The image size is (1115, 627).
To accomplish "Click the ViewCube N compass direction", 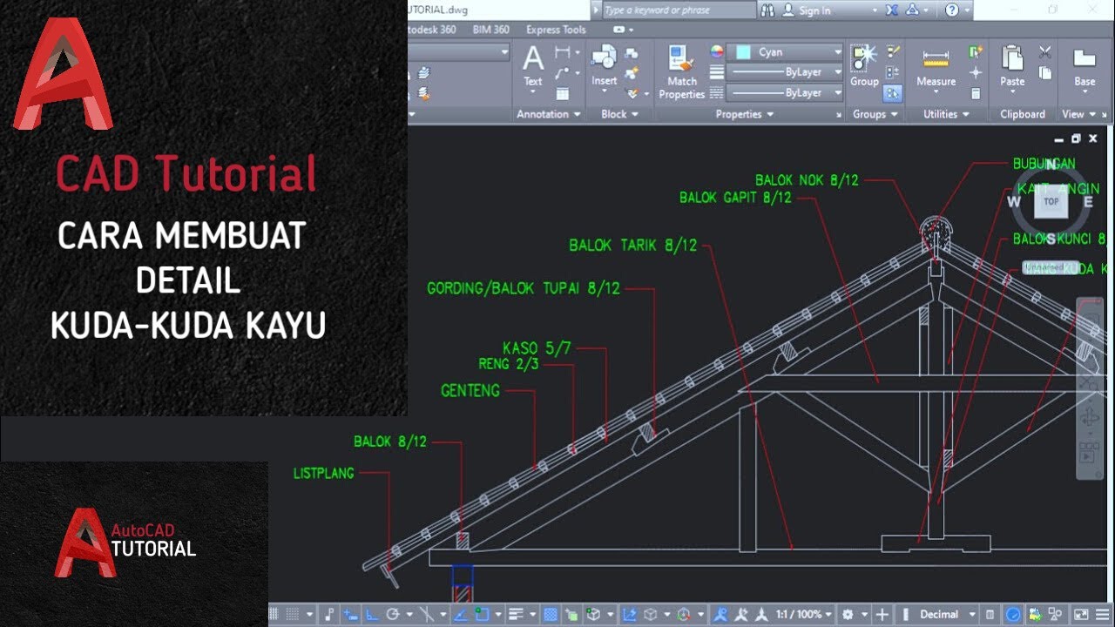I will click(1051, 165).
